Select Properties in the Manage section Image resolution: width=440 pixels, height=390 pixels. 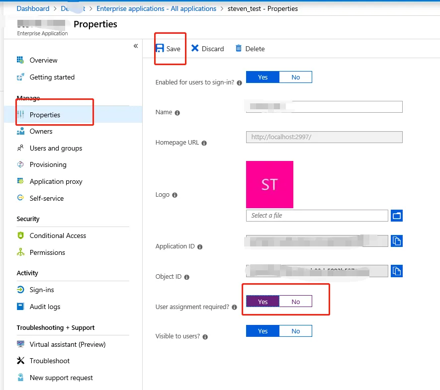[x=73, y=115]
